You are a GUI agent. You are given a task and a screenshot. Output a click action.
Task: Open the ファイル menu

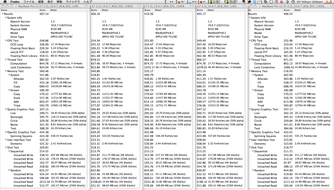(x=29, y=2)
